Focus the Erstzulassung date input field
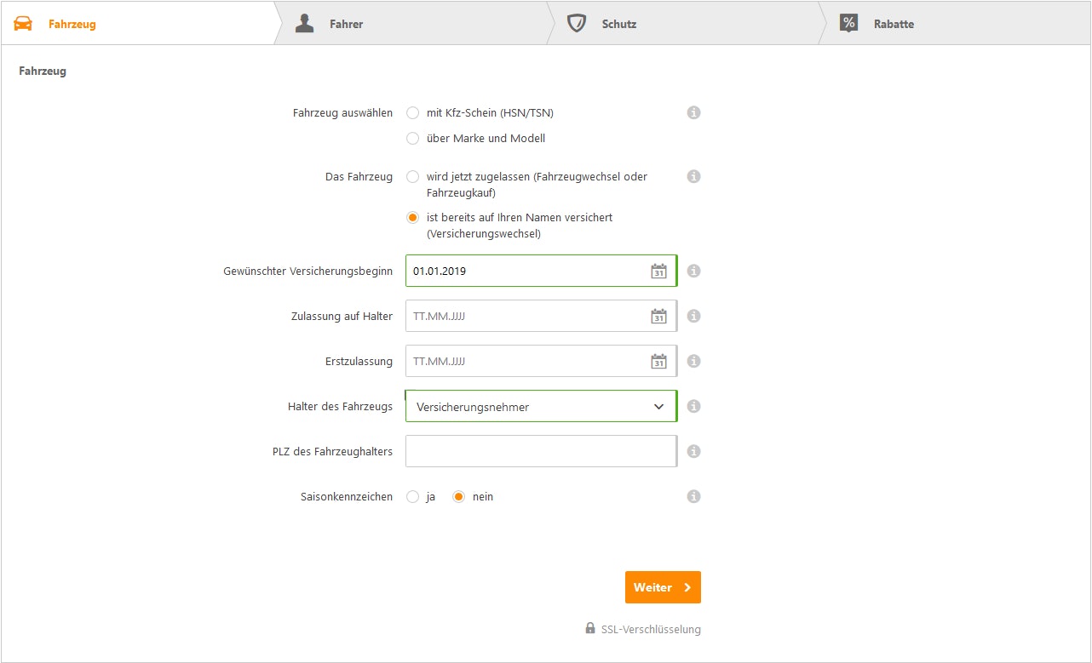This screenshot has width=1092, height=663. click(x=524, y=362)
